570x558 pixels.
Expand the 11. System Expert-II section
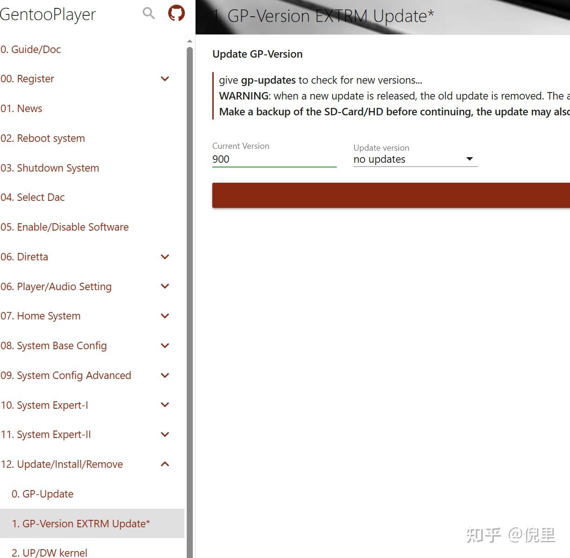(x=165, y=435)
